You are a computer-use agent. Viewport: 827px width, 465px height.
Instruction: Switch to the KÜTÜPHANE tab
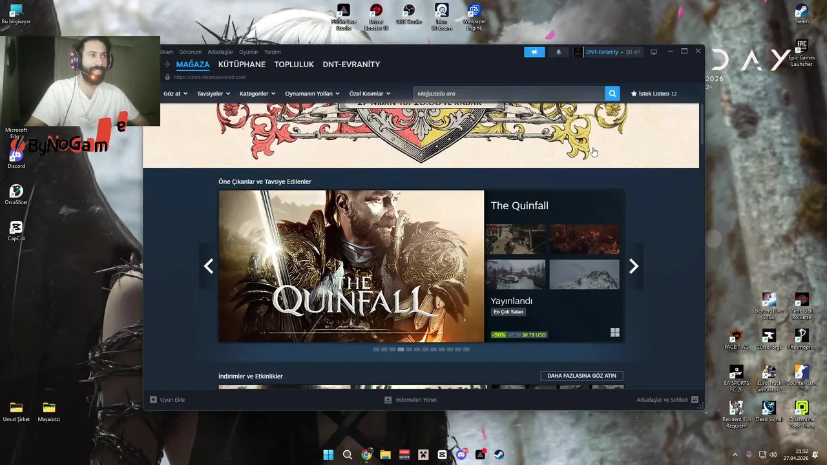tap(242, 65)
